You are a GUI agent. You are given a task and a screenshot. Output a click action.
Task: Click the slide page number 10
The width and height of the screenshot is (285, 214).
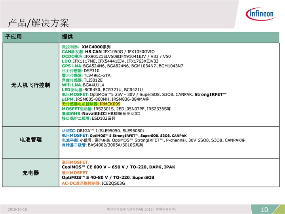tap(264, 210)
